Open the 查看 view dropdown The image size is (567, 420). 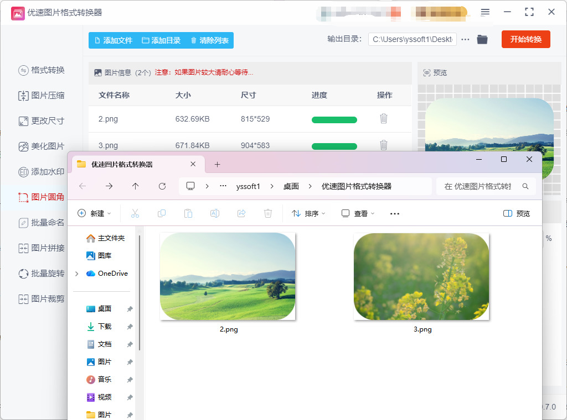click(x=358, y=214)
